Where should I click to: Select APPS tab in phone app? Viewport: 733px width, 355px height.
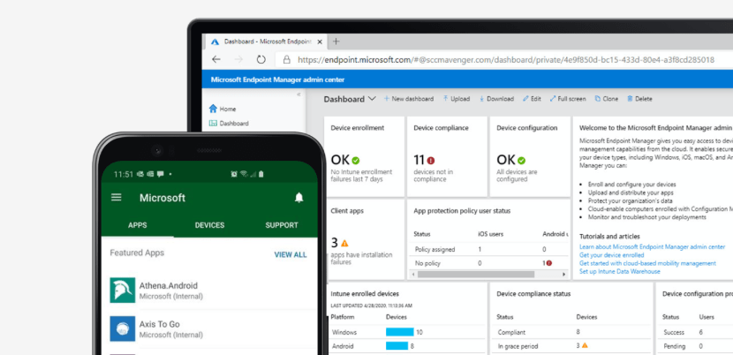[x=138, y=225]
